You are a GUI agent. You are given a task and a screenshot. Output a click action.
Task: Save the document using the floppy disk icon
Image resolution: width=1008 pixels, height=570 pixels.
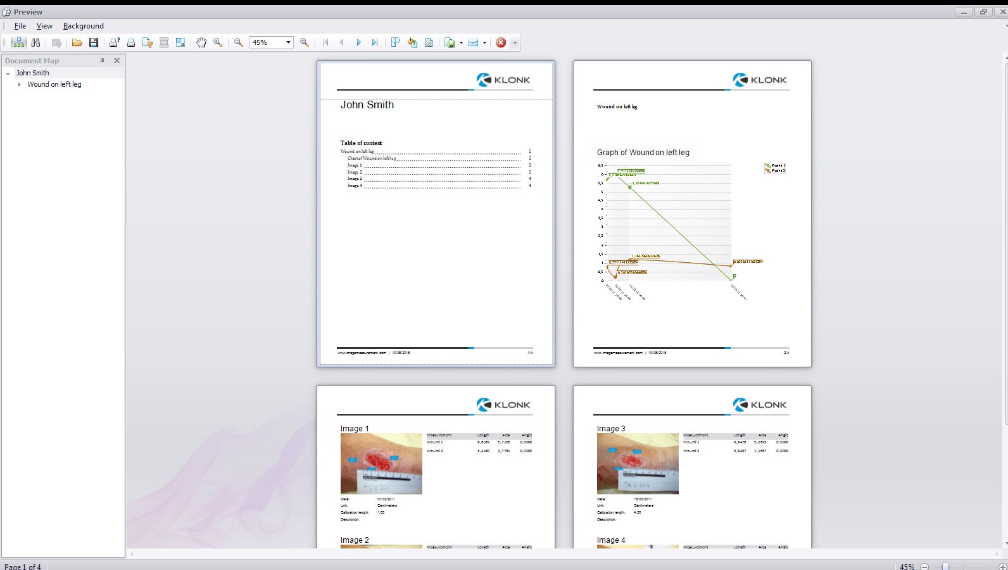94,42
